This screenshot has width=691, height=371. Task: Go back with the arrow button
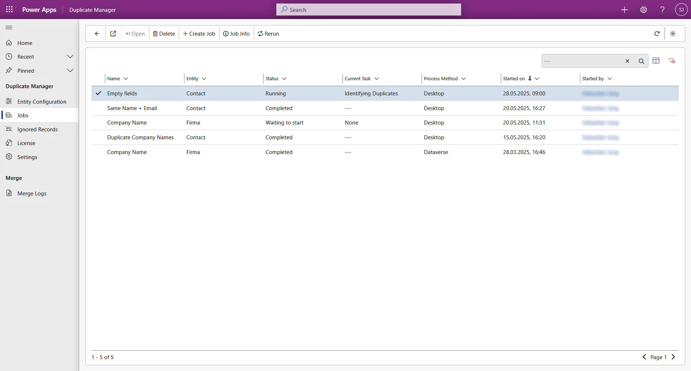pyautogui.click(x=97, y=34)
